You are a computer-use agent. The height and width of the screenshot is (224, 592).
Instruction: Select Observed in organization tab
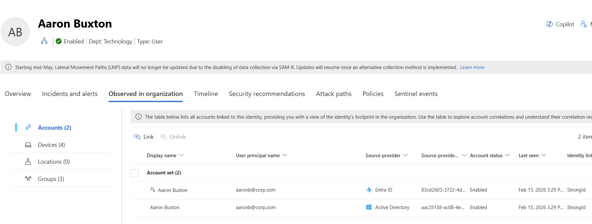(145, 94)
